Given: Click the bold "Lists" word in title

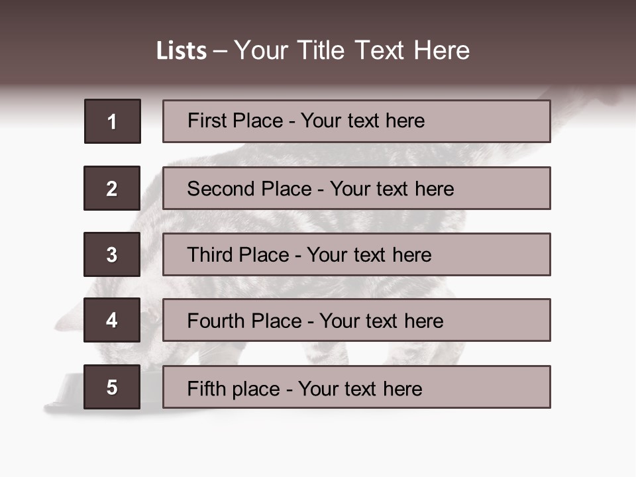Looking at the screenshot, I should pos(181,51).
